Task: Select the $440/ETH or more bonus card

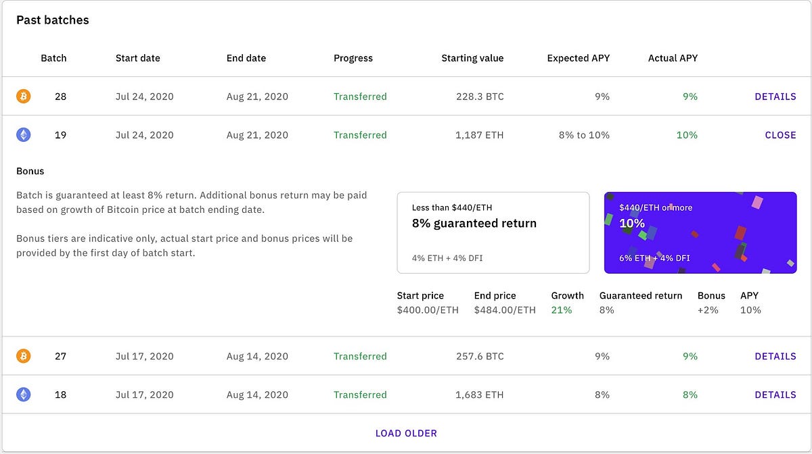Action: (x=700, y=232)
